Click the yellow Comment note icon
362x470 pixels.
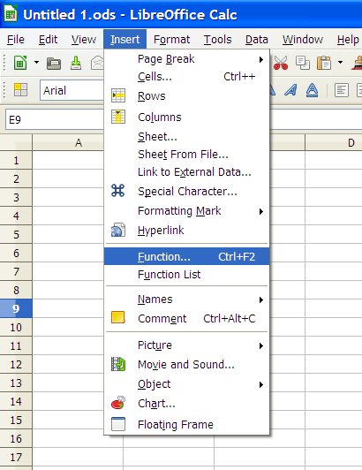tap(118, 318)
